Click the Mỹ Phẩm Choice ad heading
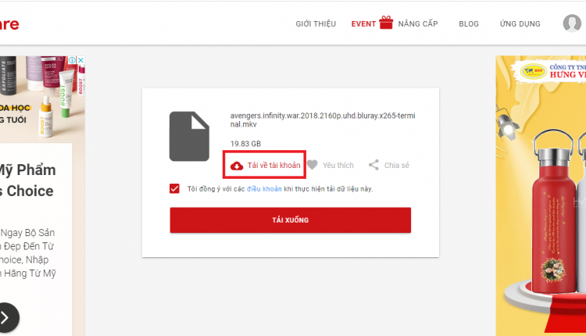This screenshot has width=586, height=336. pos(27,181)
